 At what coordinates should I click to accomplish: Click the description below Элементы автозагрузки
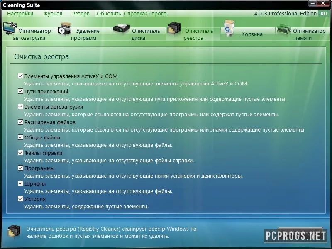[x=151, y=115]
